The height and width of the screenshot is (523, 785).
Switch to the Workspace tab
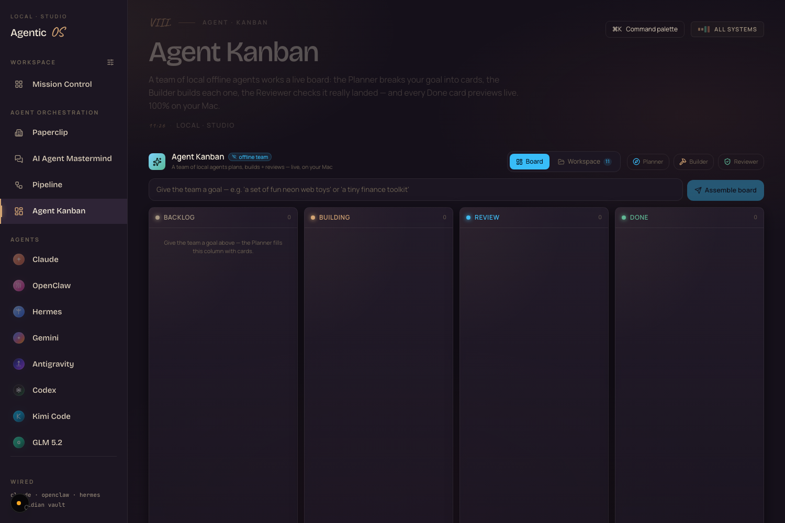(585, 162)
